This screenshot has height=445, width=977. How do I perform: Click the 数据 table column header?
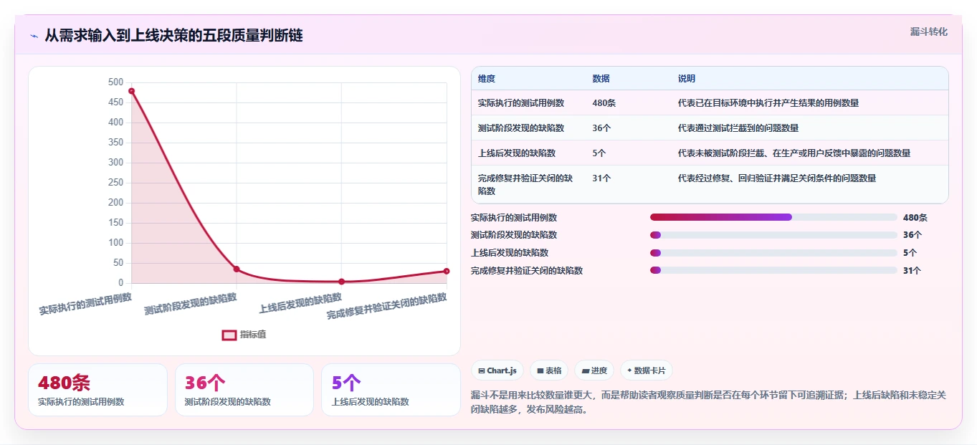point(601,79)
